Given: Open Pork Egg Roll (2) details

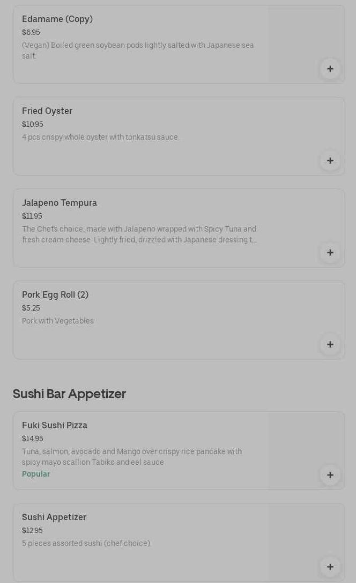Looking at the screenshot, I should [x=55, y=295].
